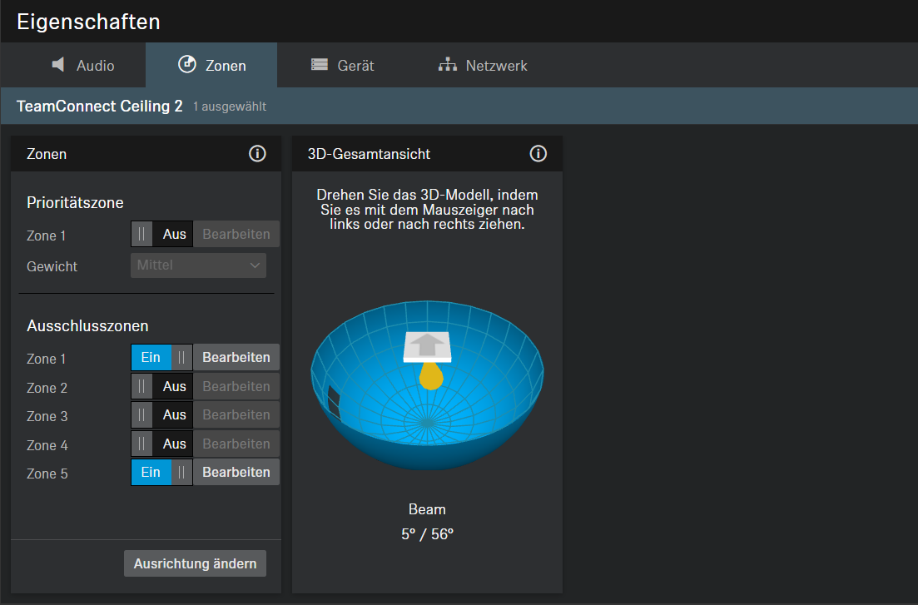Image resolution: width=918 pixels, height=605 pixels.
Task: Switch to the Audio tab
Action: coord(83,66)
